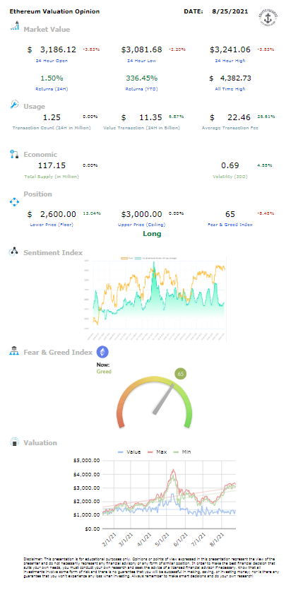
Task: Click the $22.46 average fee value
Action: [x=230, y=117]
